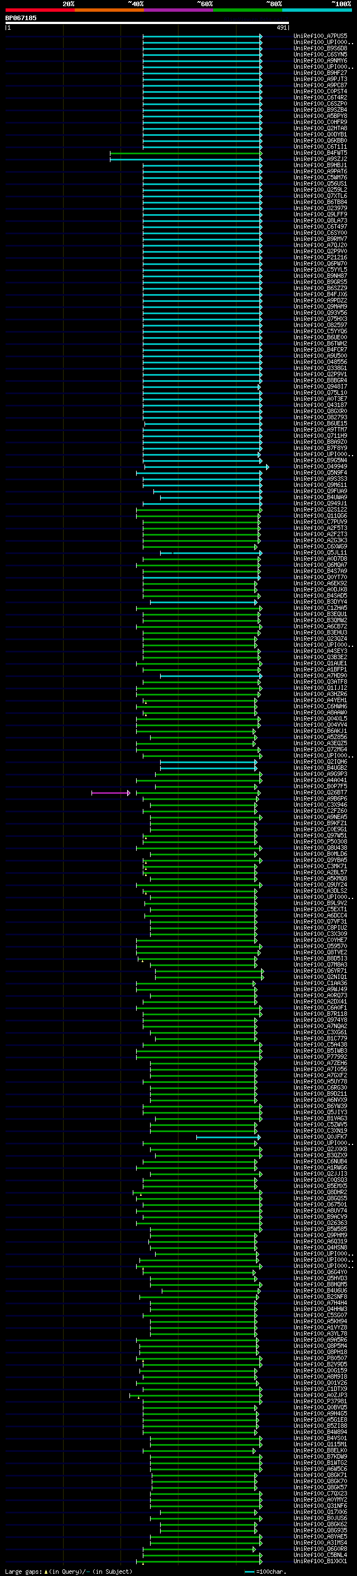Select hit UniRef100_Q1IJI2
Image resolution: width=357 pixels, height=1576 pixels.
click(x=320, y=688)
